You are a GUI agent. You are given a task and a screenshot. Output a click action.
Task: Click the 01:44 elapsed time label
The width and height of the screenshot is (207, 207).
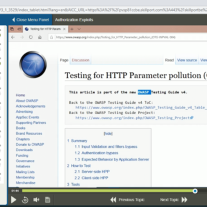pos(15,191)
